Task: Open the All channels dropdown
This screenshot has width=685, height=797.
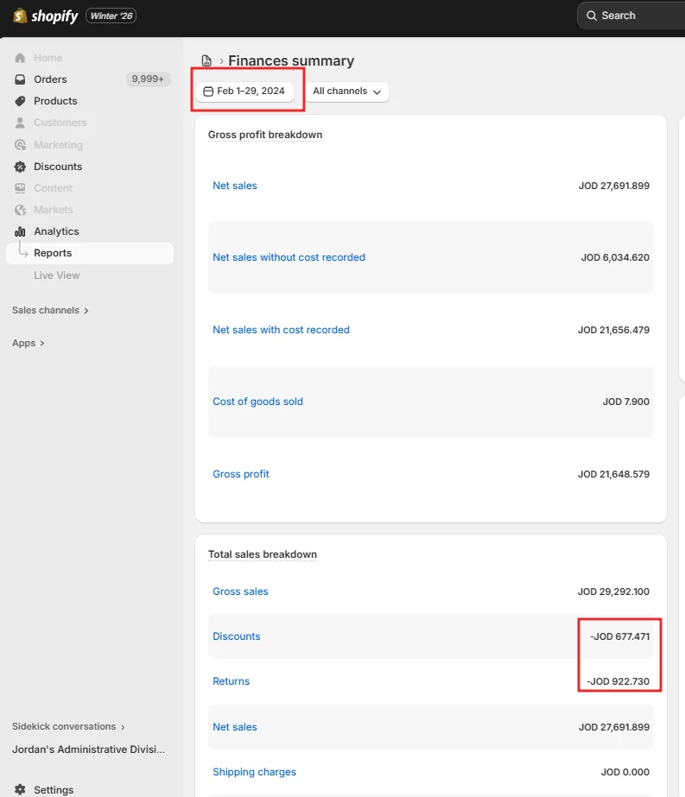Action: click(x=348, y=90)
